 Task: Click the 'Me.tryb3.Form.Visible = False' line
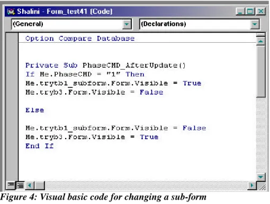coord(94,92)
